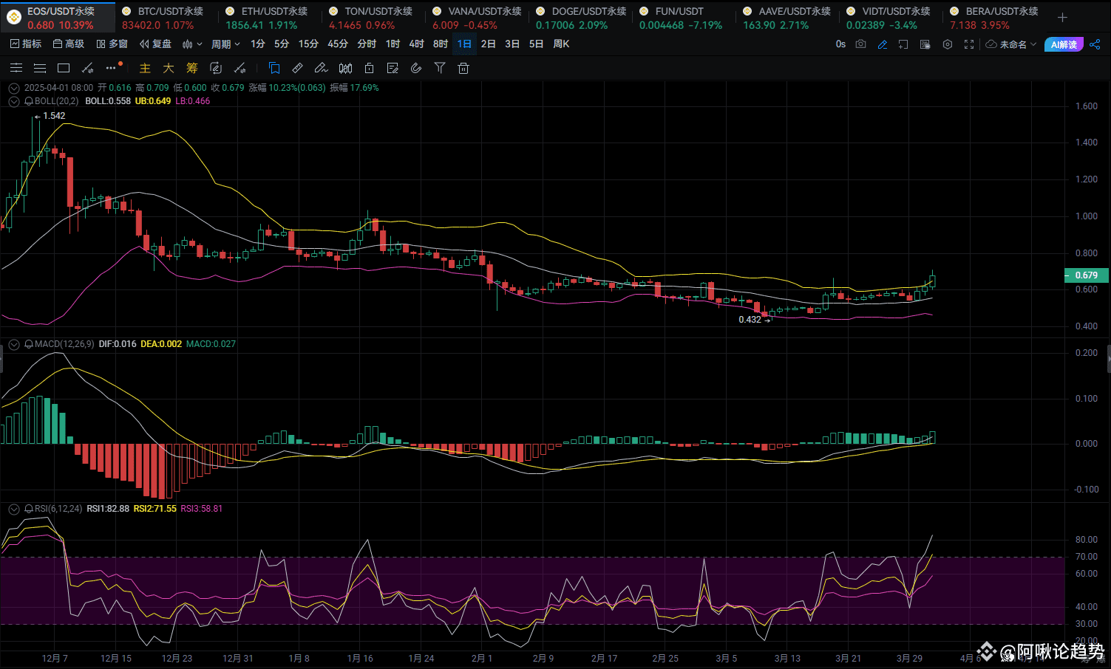Screen dimensions: 1111x669
Task: Click the AI解读 button
Action: click(x=1064, y=44)
